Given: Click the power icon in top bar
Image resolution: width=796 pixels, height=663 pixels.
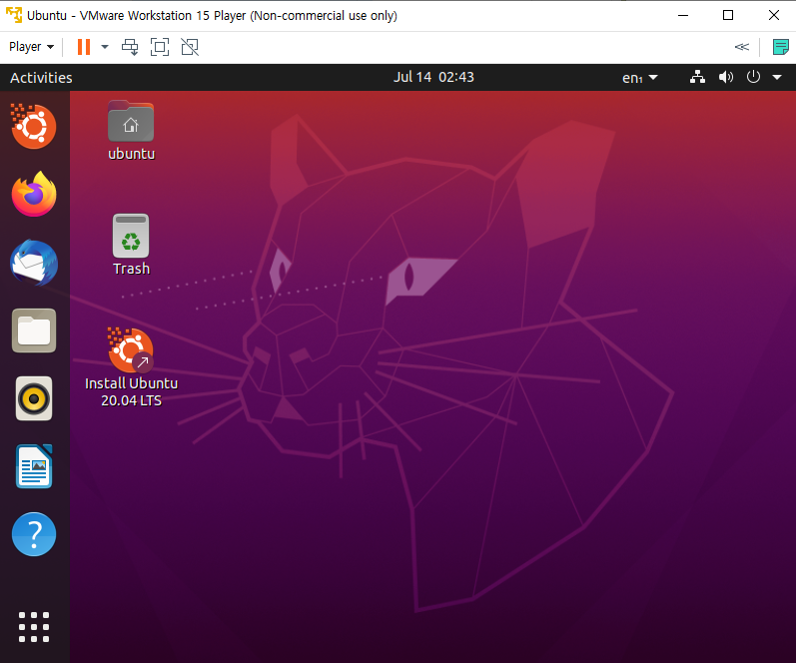Looking at the screenshot, I should pos(753,77).
